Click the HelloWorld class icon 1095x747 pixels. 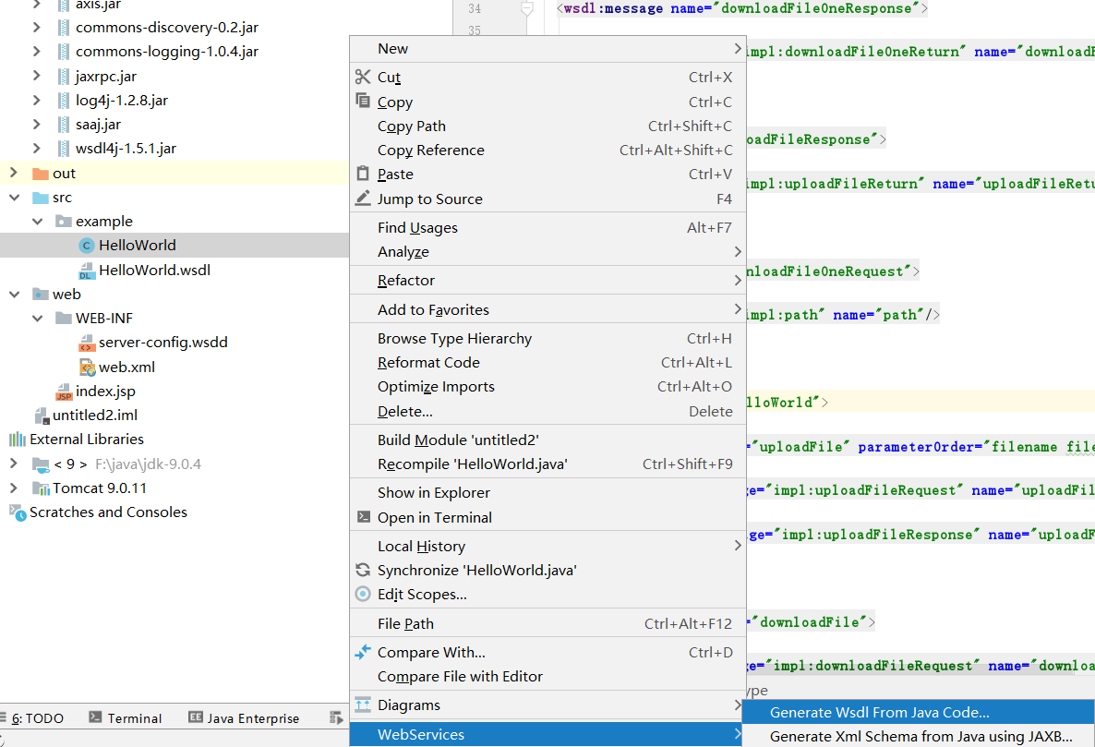(x=87, y=246)
